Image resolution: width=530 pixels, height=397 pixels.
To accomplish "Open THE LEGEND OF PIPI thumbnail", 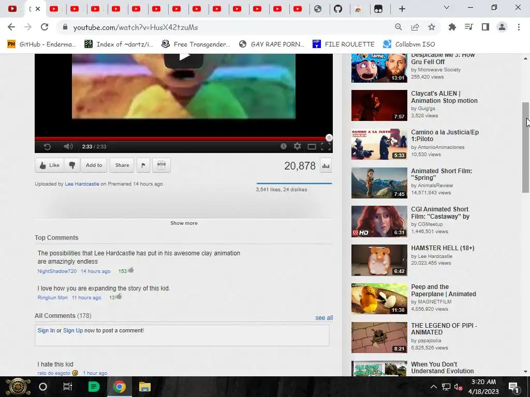I will 379,338.
